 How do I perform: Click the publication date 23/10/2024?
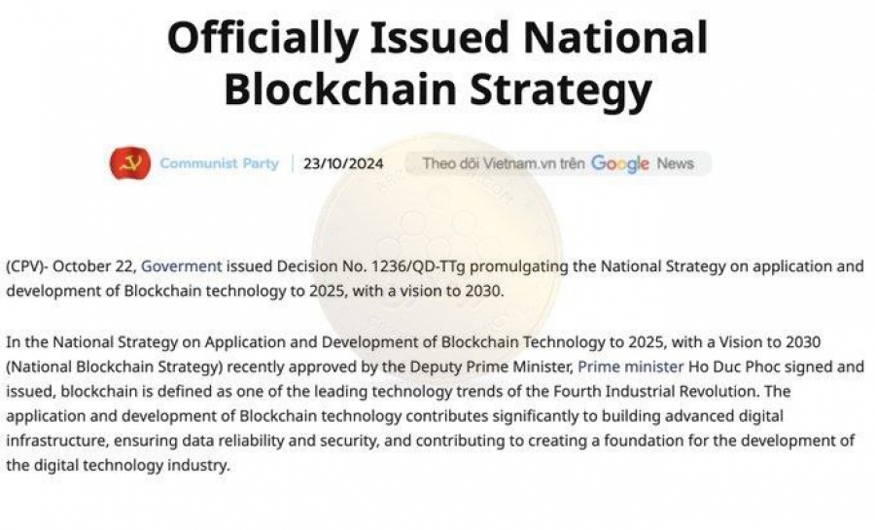pos(343,163)
